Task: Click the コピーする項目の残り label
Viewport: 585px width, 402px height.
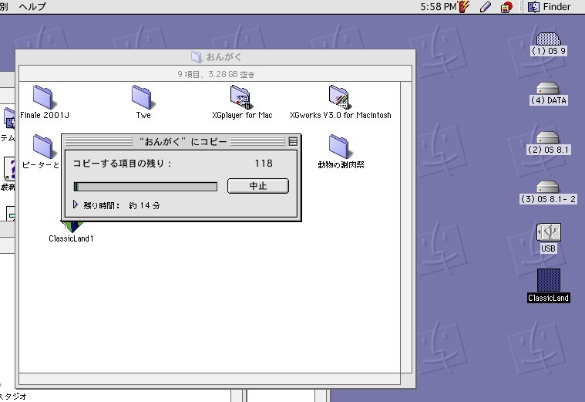Action: tap(122, 164)
